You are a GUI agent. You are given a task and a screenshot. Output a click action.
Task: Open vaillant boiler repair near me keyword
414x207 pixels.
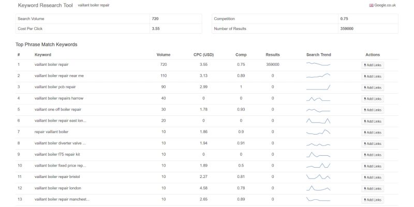tap(58, 76)
